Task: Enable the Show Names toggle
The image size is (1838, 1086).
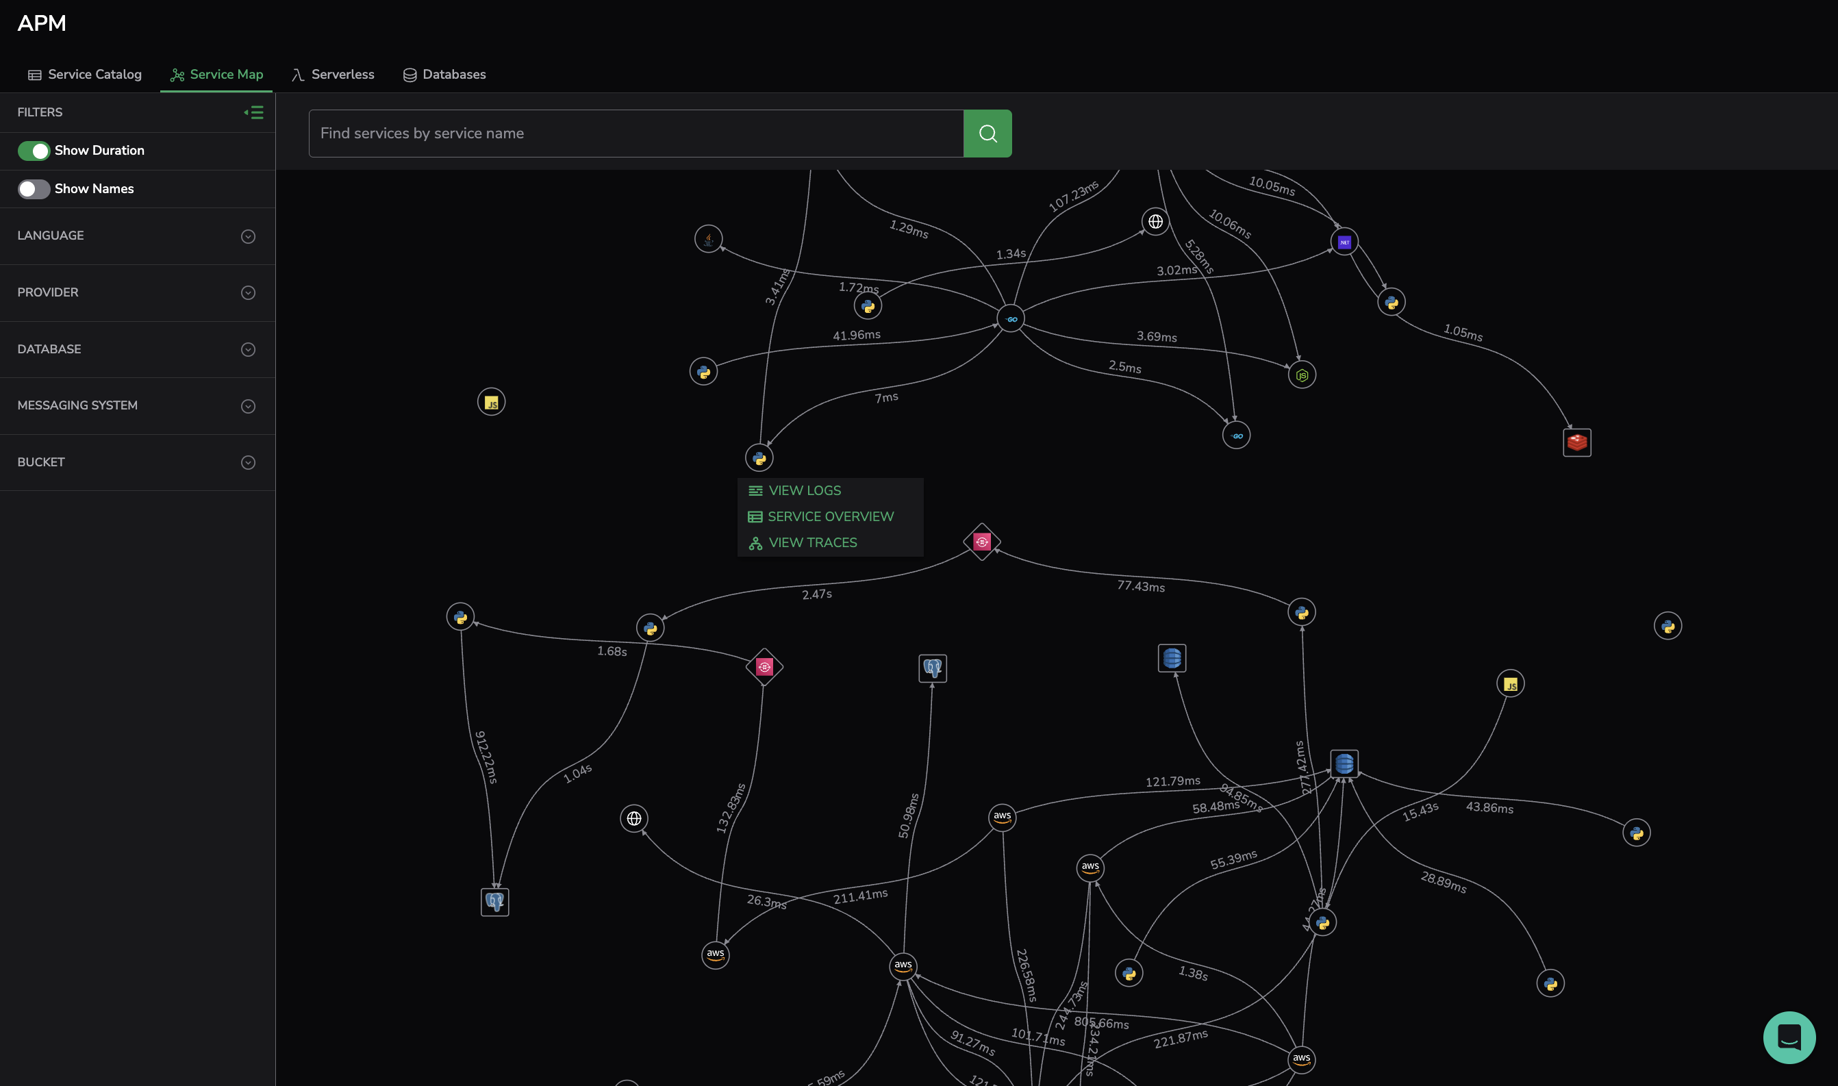Action: click(x=34, y=189)
